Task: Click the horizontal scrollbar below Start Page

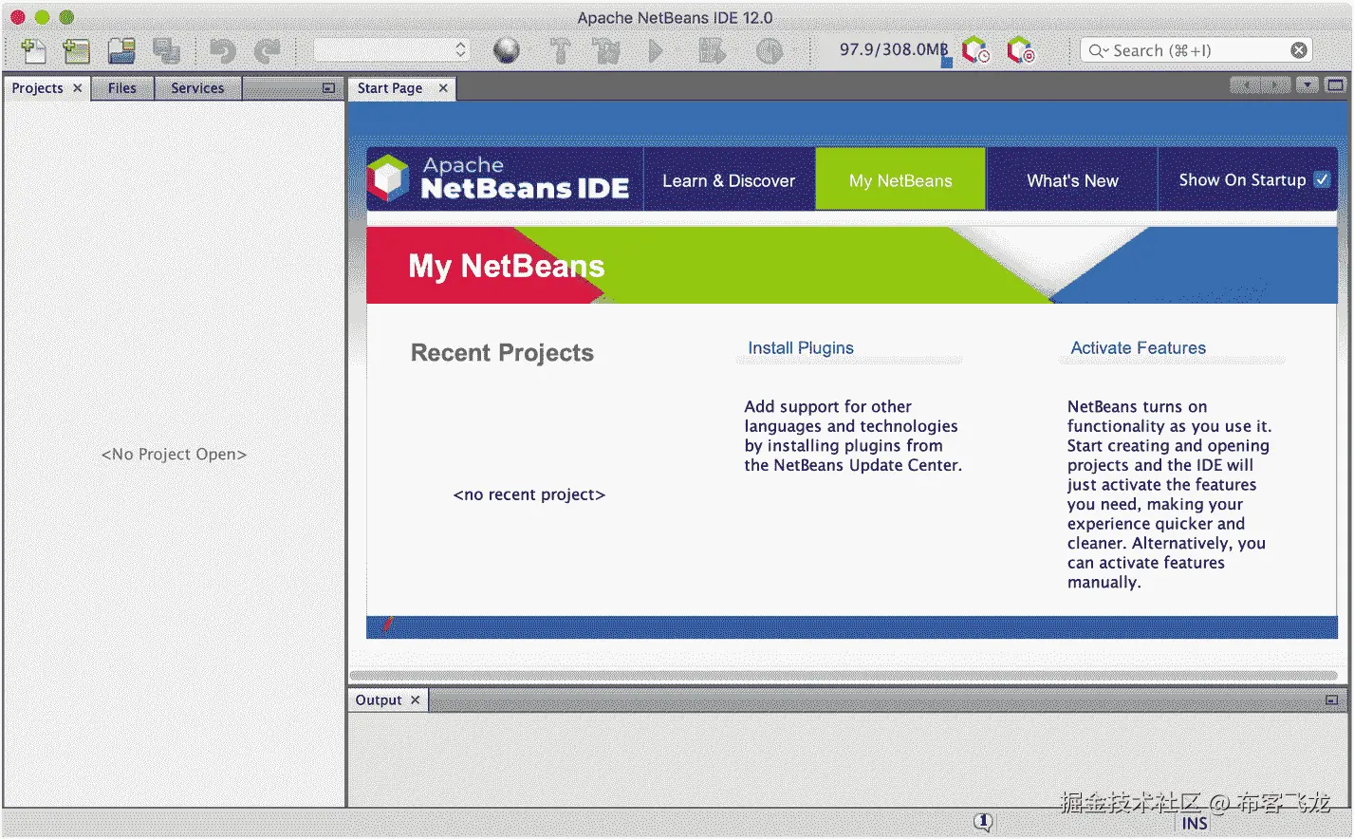Action: 844,676
